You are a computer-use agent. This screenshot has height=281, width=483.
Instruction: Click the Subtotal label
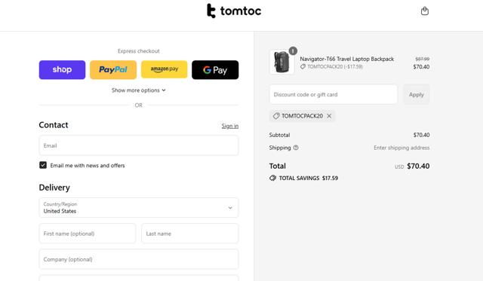(x=279, y=135)
